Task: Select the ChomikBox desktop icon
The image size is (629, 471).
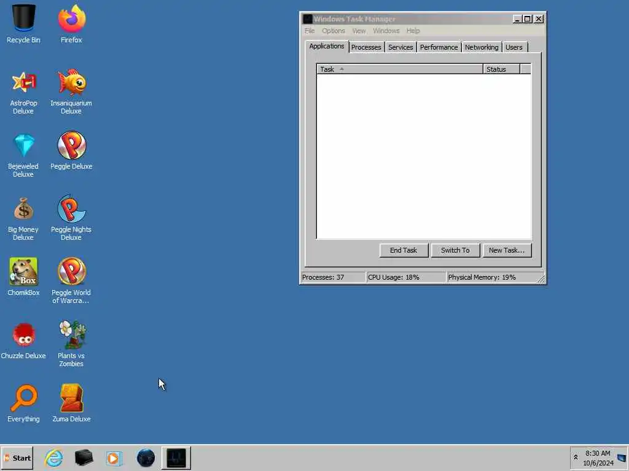Action: [x=23, y=277]
